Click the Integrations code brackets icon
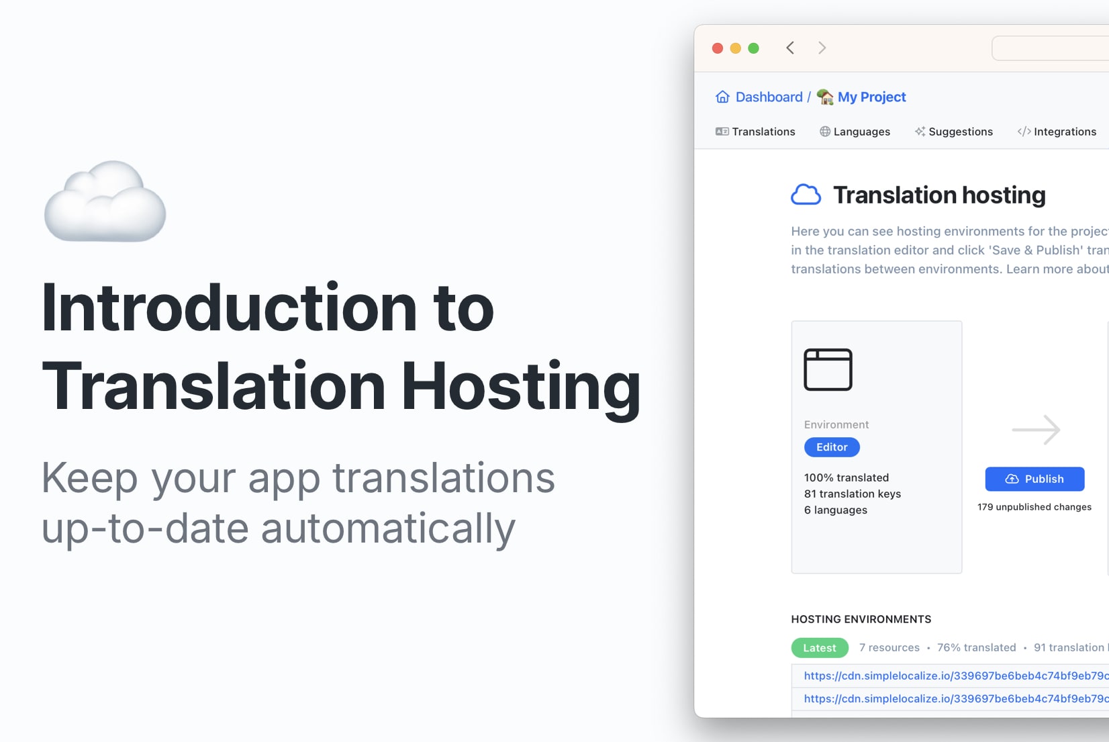Viewport: 1109px width, 742px height. [x=1024, y=132]
